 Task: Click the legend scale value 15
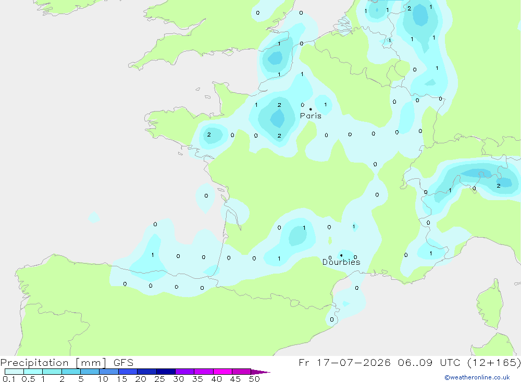122,379
